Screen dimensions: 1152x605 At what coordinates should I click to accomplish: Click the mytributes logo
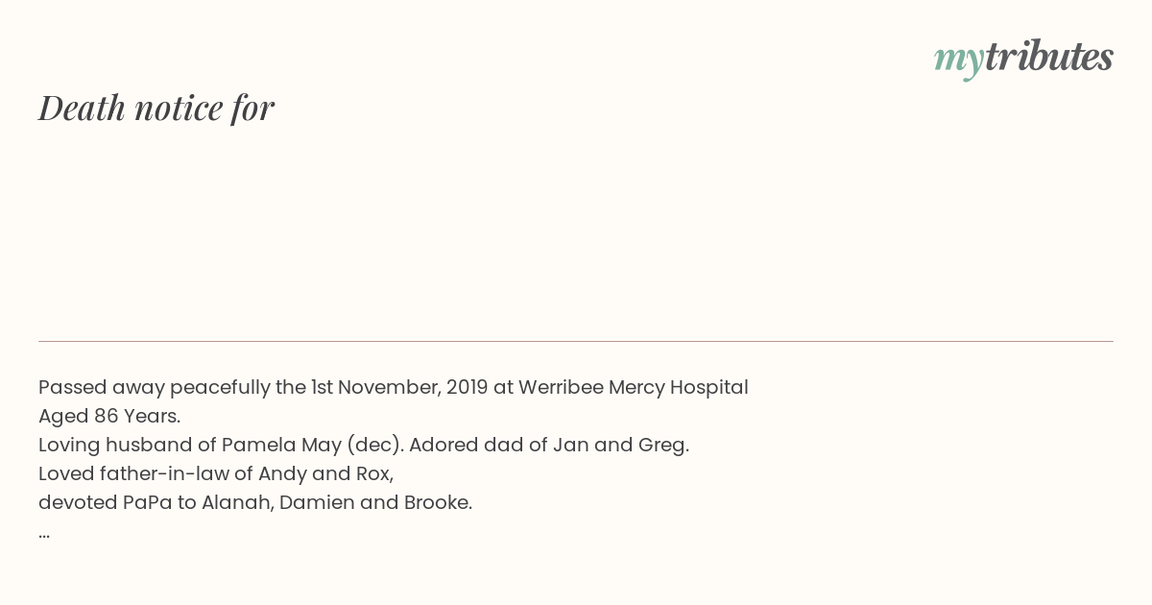1023,59
